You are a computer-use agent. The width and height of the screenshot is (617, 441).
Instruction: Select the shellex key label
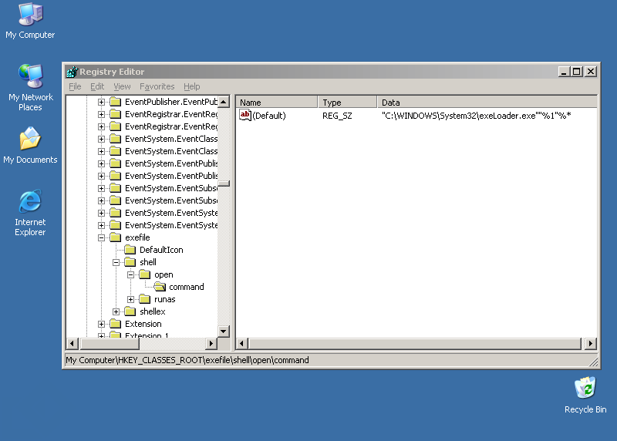(152, 311)
